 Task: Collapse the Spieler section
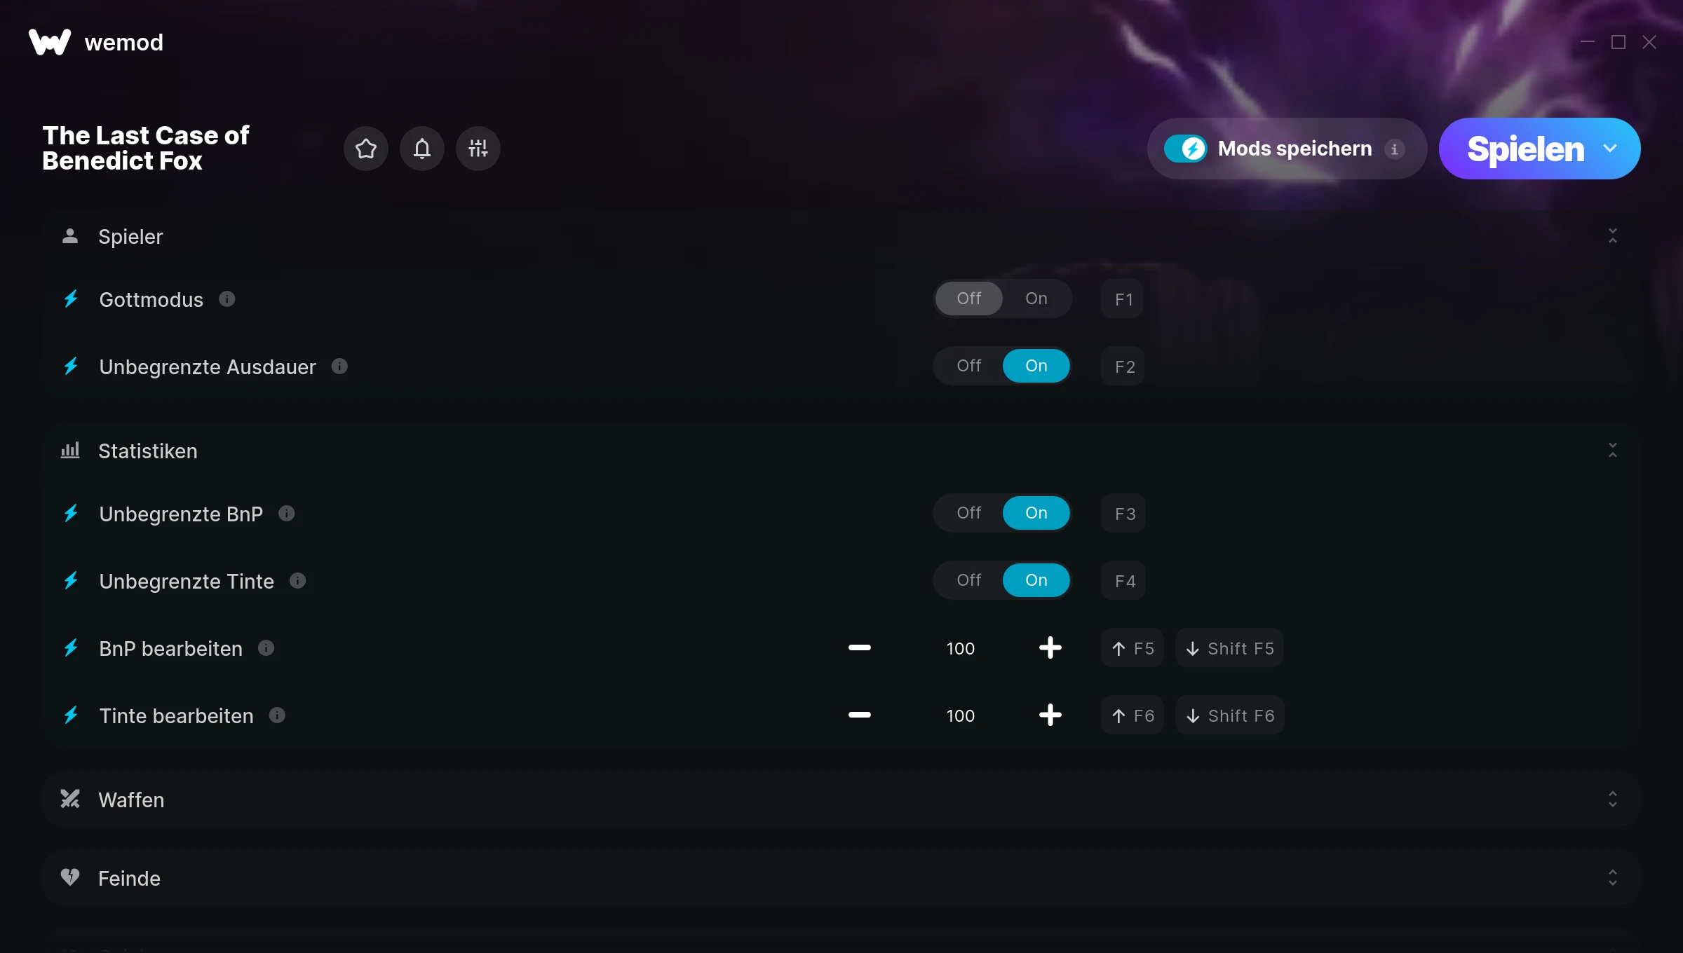(x=1612, y=236)
